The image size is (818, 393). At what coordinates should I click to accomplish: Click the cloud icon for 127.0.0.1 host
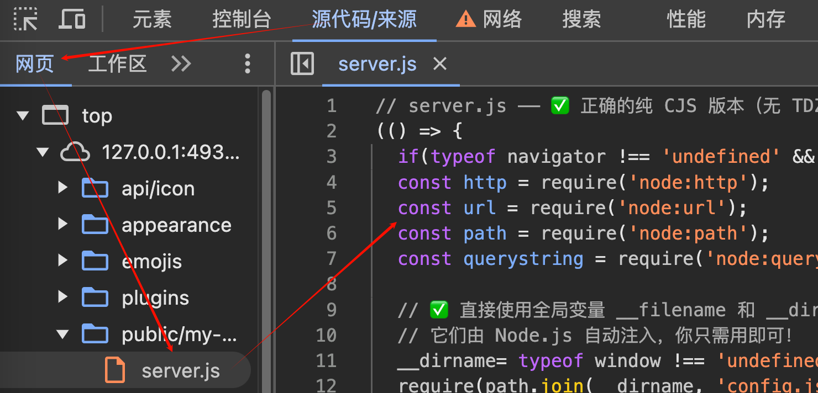tap(75, 152)
